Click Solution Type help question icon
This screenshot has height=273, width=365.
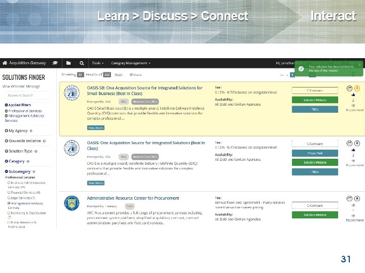[x=36, y=151]
